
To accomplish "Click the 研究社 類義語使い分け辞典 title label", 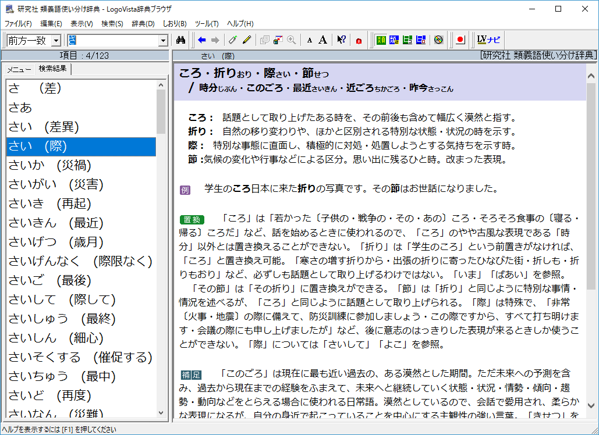I will [x=538, y=55].
